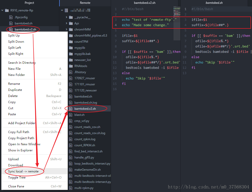Click the countTPM folder icon
The height and width of the screenshot is (192, 252).
[71, 42]
